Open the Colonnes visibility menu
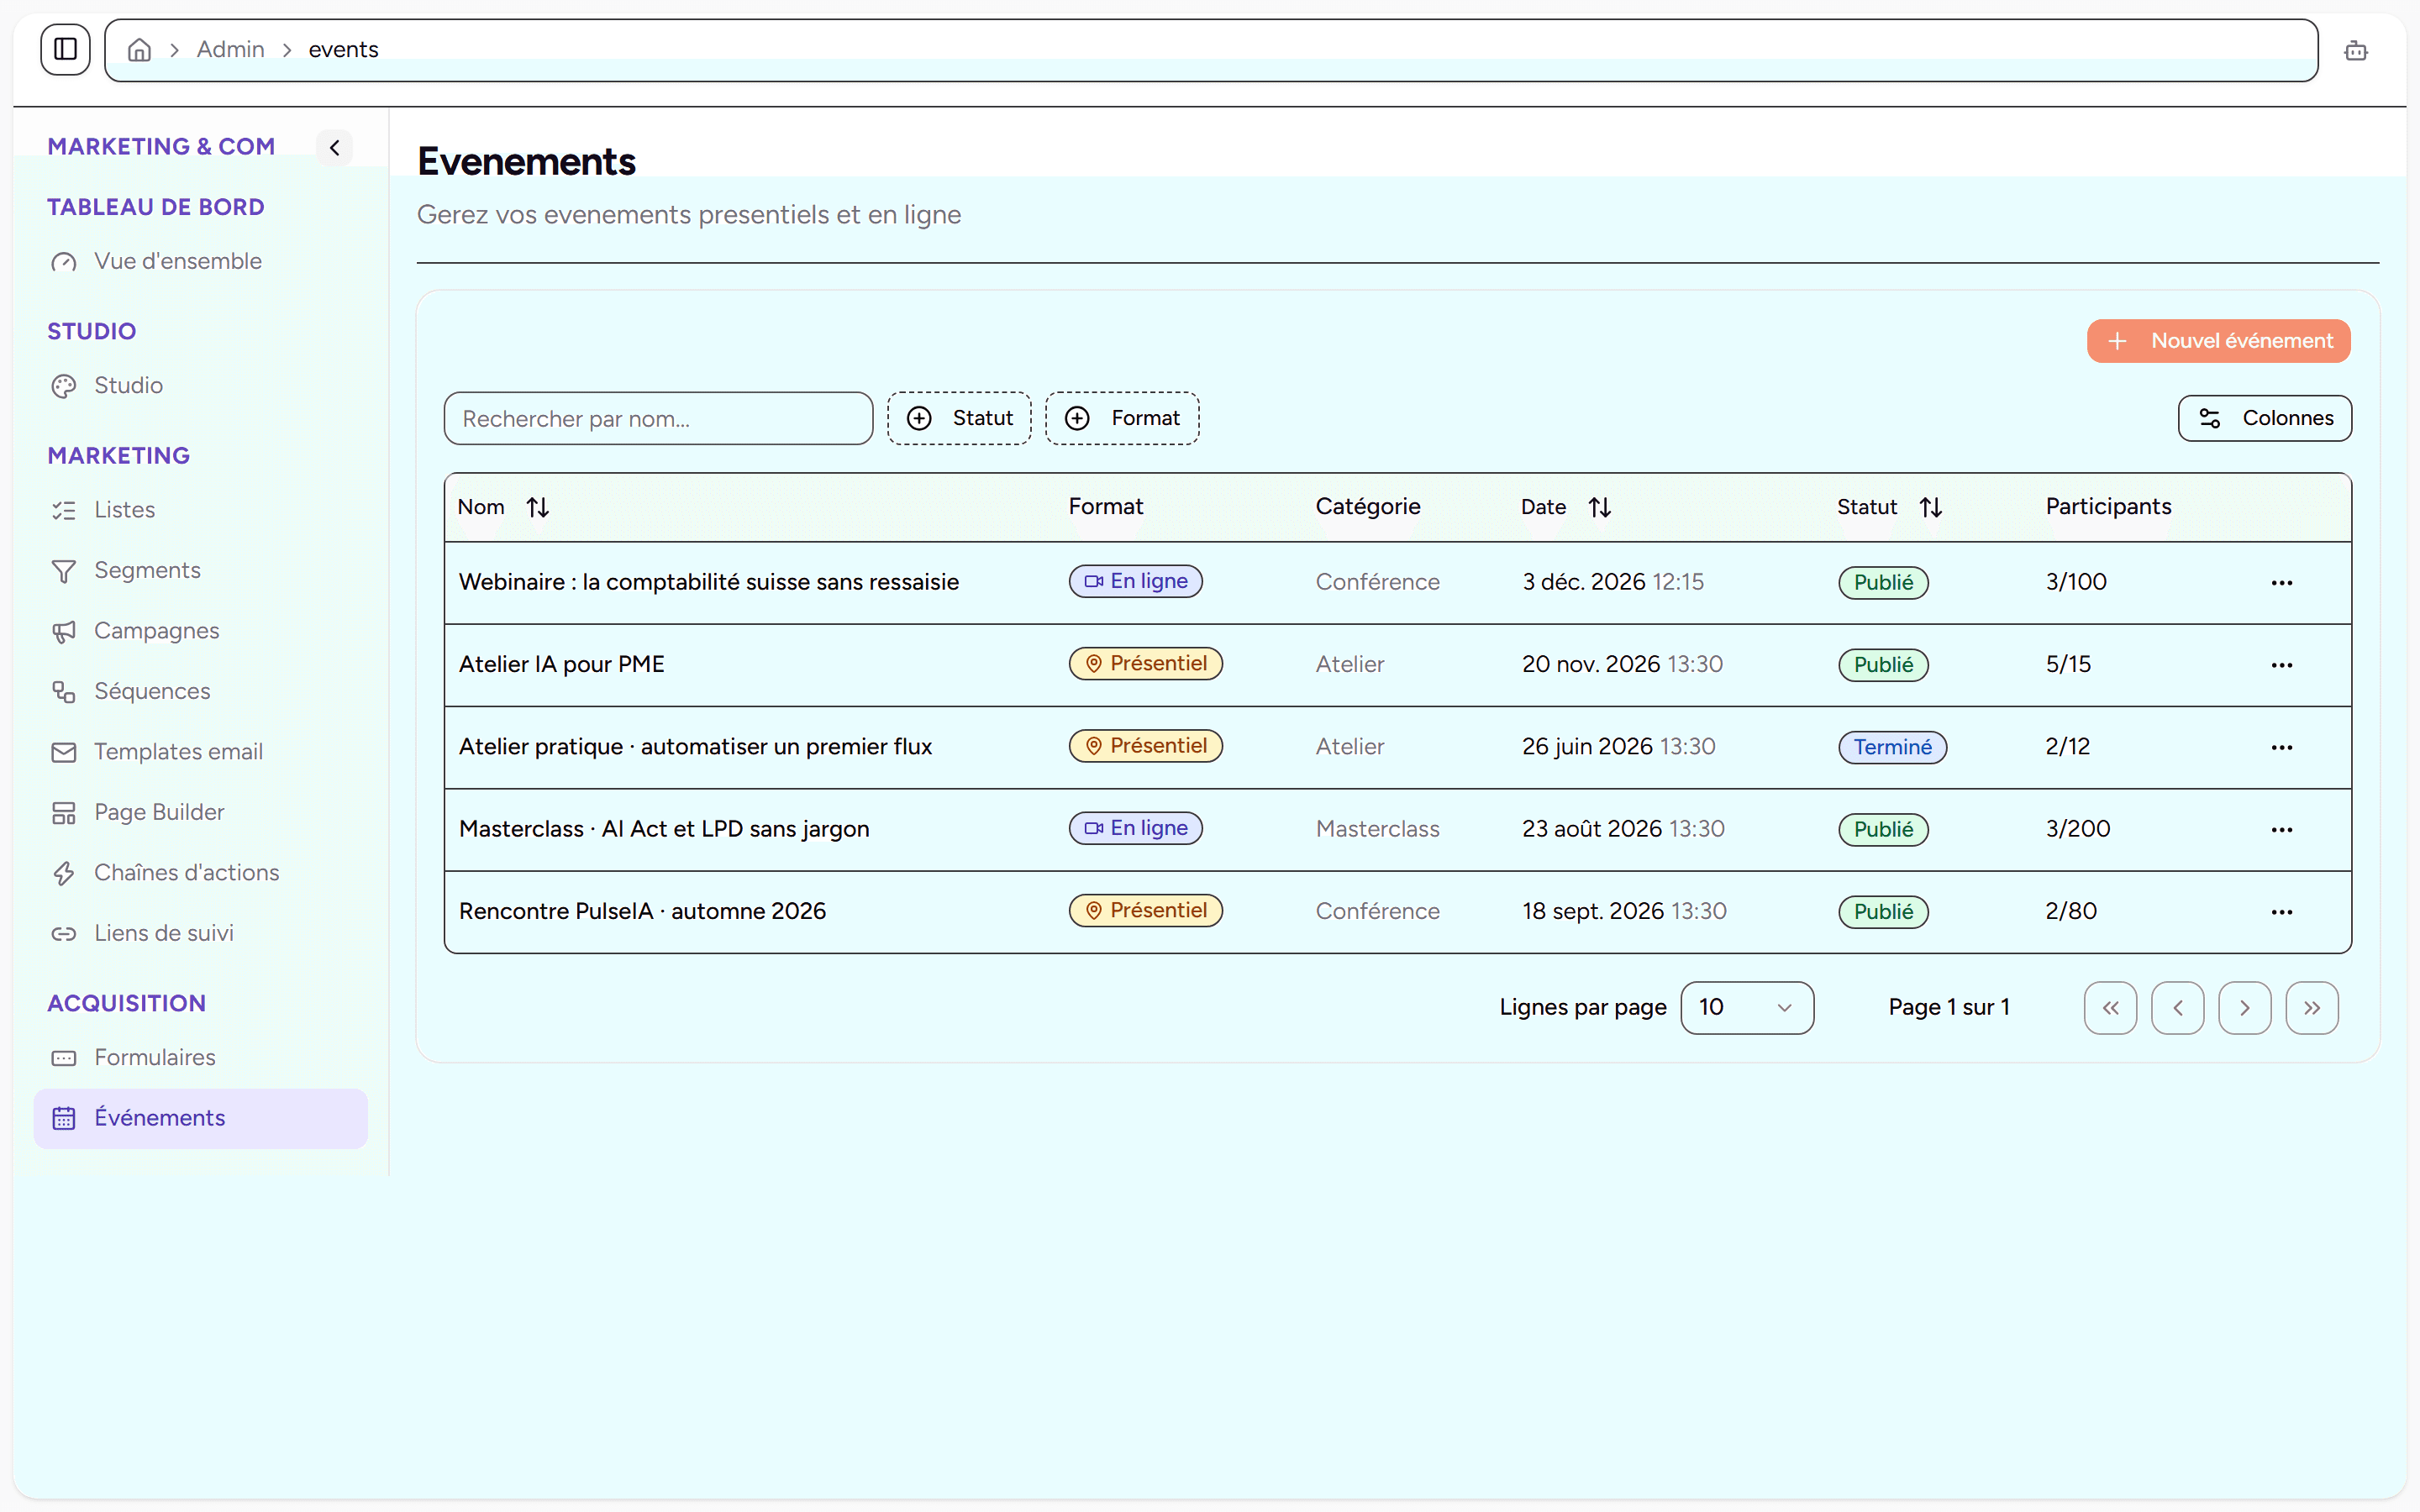The width and height of the screenshot is (2420, 1512). [x=2264, y=418]
